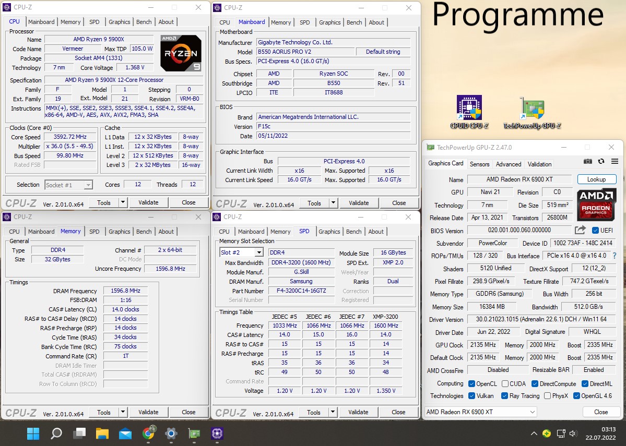Click the BIOS share/export arrow icon in GPU-Z

pyautogui.click(x=580, y=230)
